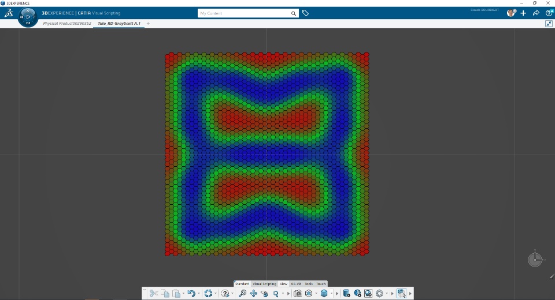The width and height of the screenshot is (555, 300).
Task: Click the Update refresh icon
Action: point(208,293)
